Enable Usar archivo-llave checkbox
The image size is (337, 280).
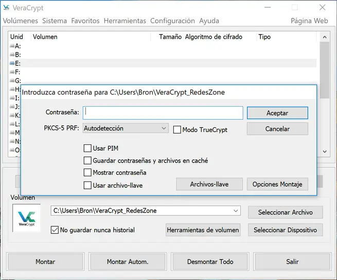(87, 185)
